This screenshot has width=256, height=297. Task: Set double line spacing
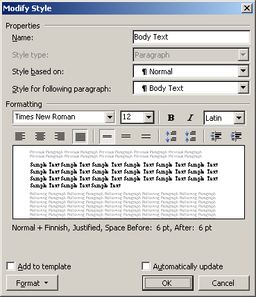pyautogui.click(x=146, y=136)
